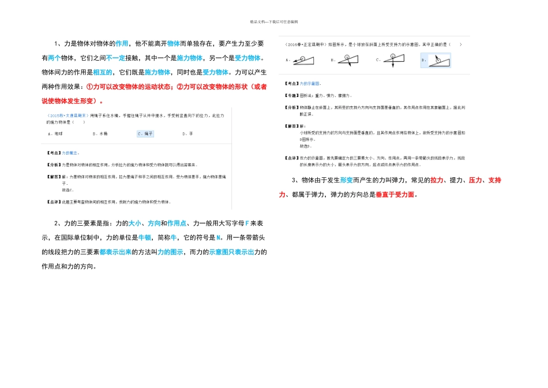Click text '图析法；重力、弹力、摩擦力'
This screenshot has height=388, width=548.
(325, 95)
